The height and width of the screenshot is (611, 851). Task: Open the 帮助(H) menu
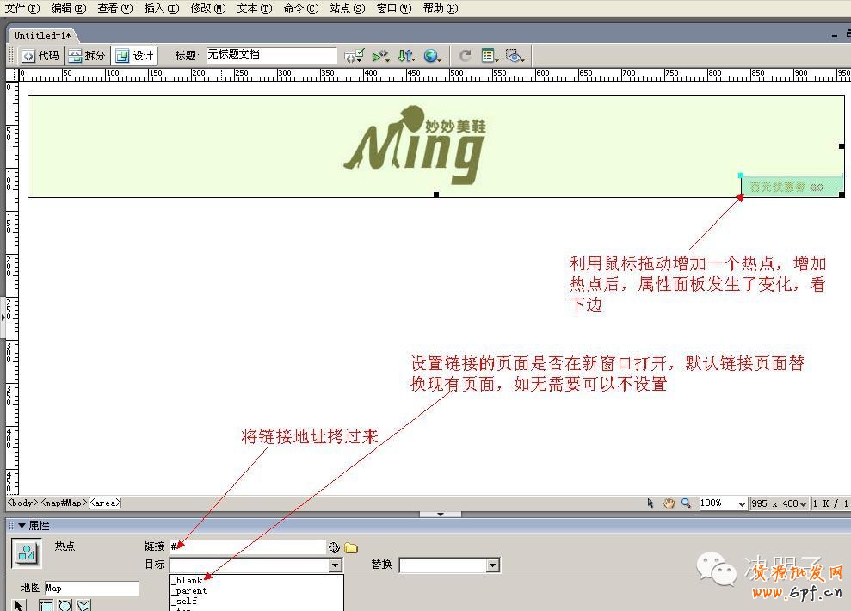(x=441, y=8)
